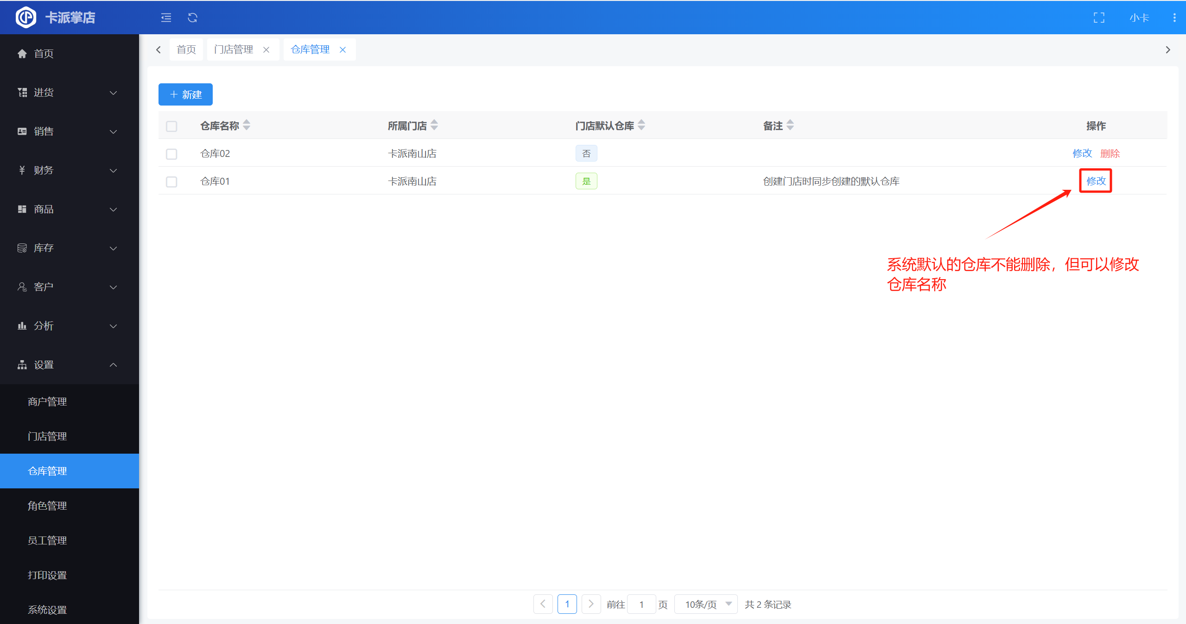This screenshot has height=624, width=1186.
Task: Close the 仓库管理 tab
Action: coord(343,50)
